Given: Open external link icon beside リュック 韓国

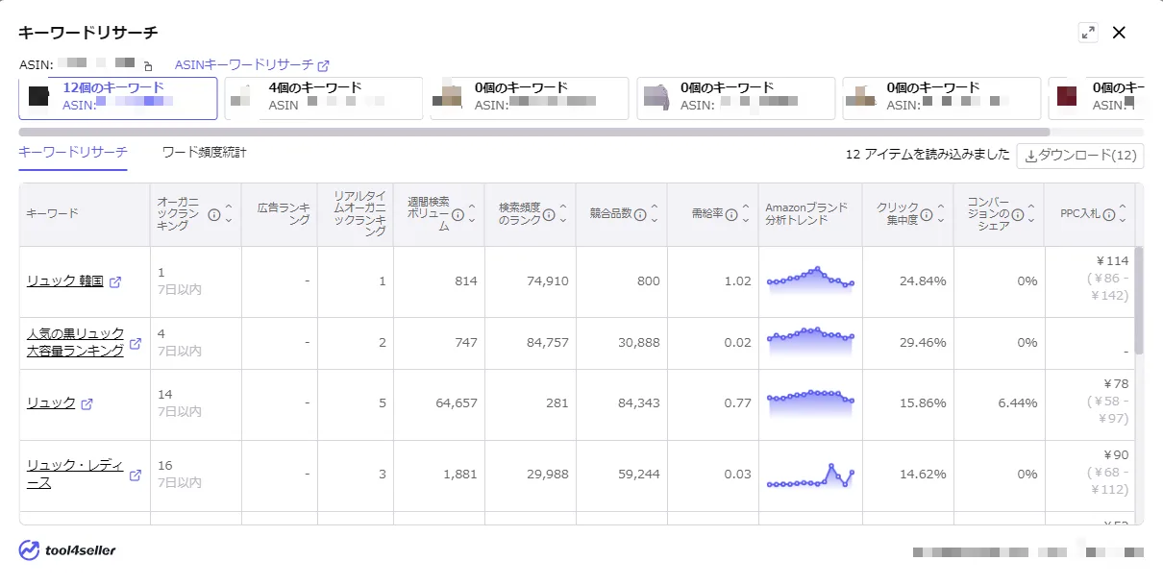Looking at the screenshot, I should pos(115,282).
